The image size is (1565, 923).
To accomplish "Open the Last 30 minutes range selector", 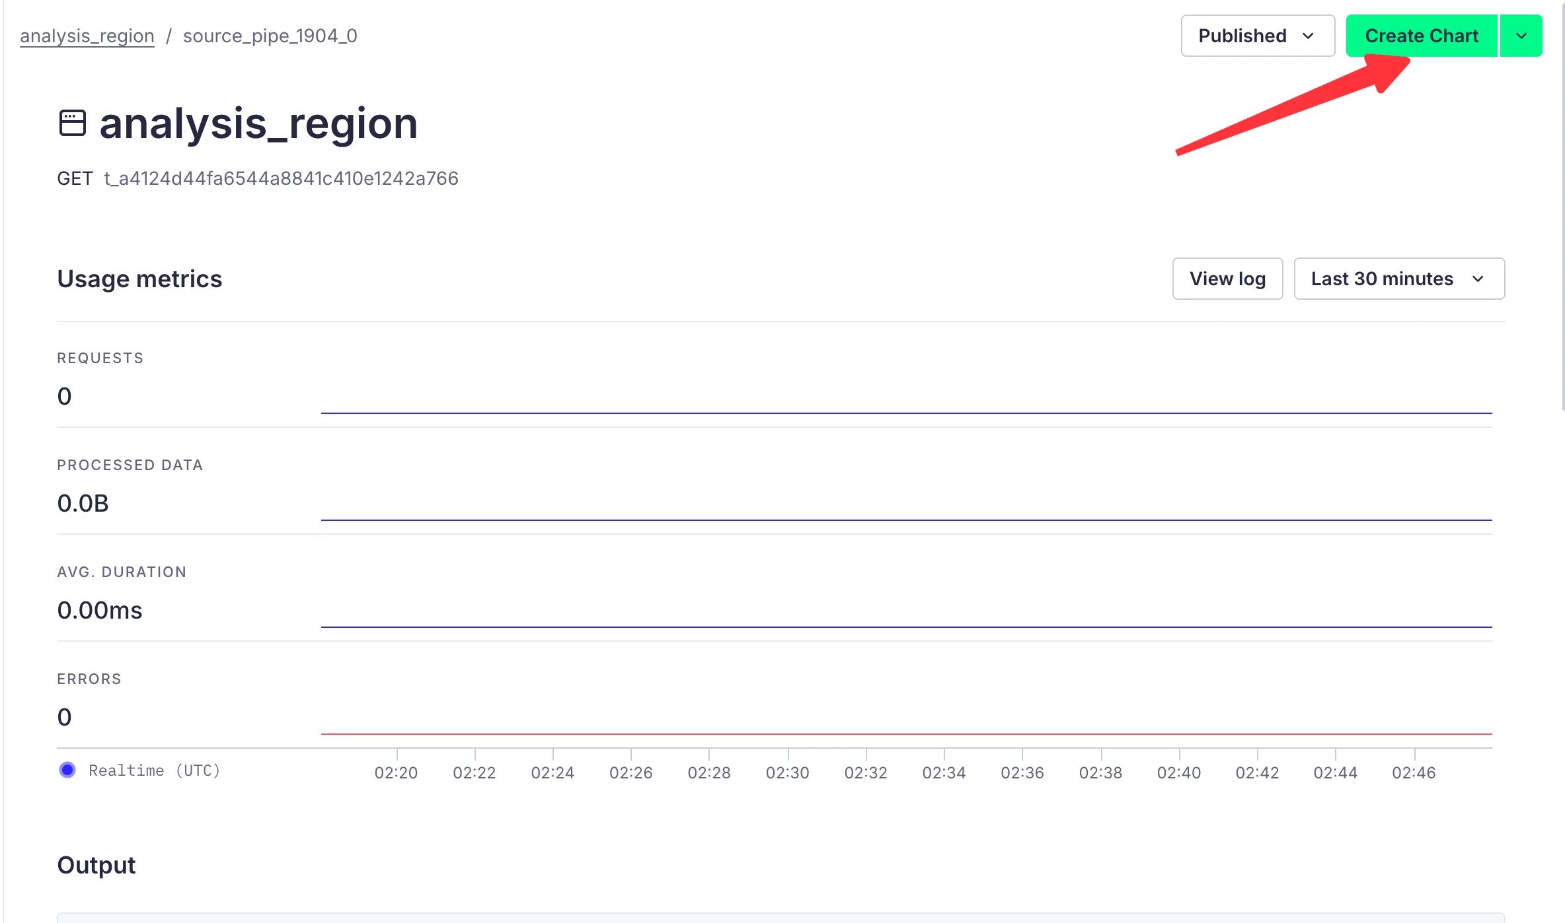I will click(x=1398, y=279).
